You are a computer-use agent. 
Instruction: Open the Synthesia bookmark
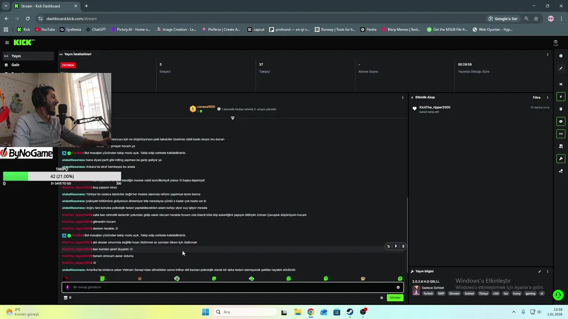coord(70,30)
